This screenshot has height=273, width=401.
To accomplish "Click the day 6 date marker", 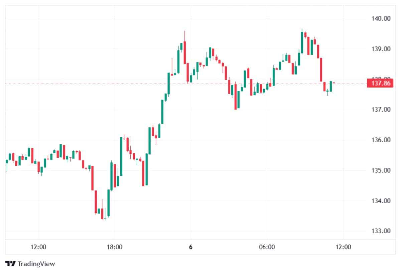I will (190, 247).
